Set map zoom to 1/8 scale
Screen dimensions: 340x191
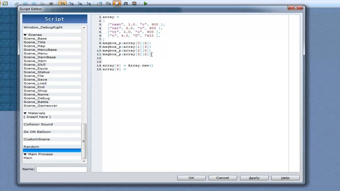[x=89, y=3]
